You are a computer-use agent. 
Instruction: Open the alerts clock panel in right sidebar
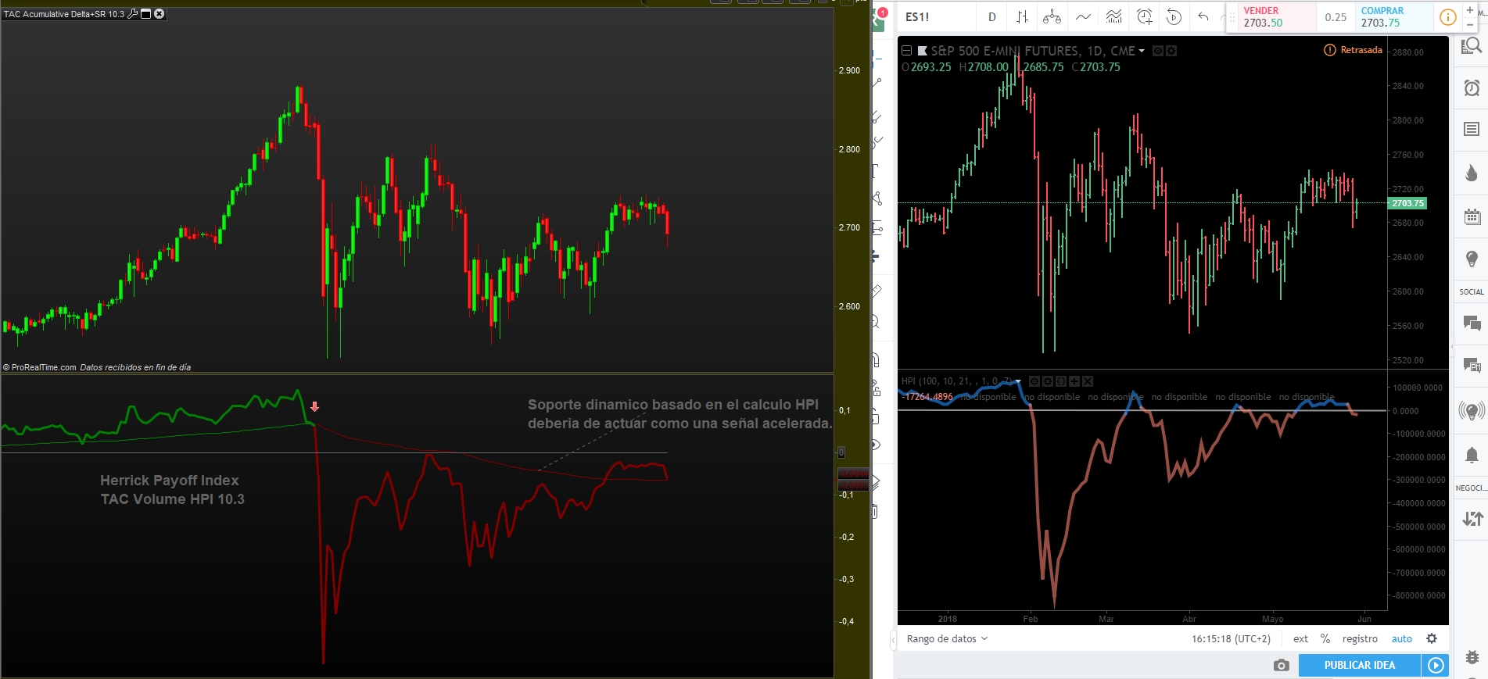tap(1472, 88)
